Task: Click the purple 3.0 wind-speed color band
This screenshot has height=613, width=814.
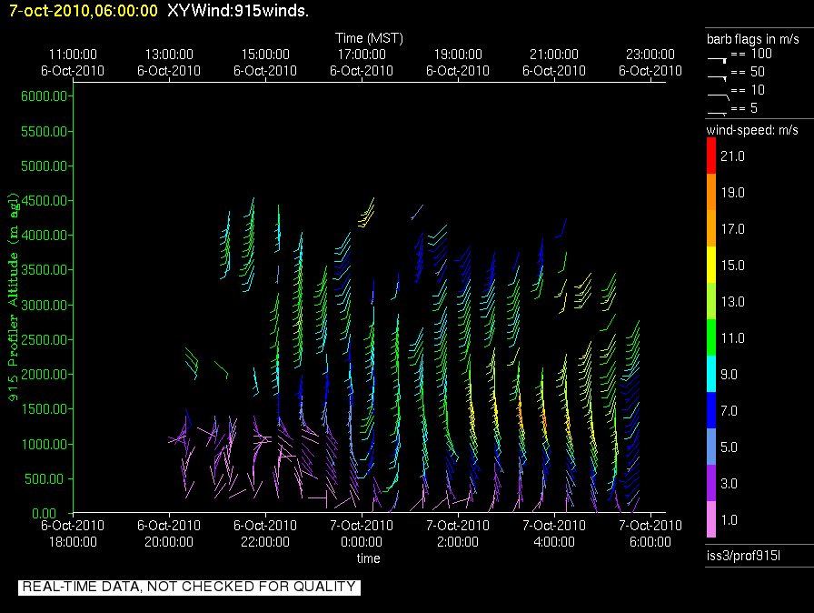Action: pos(711,483)
